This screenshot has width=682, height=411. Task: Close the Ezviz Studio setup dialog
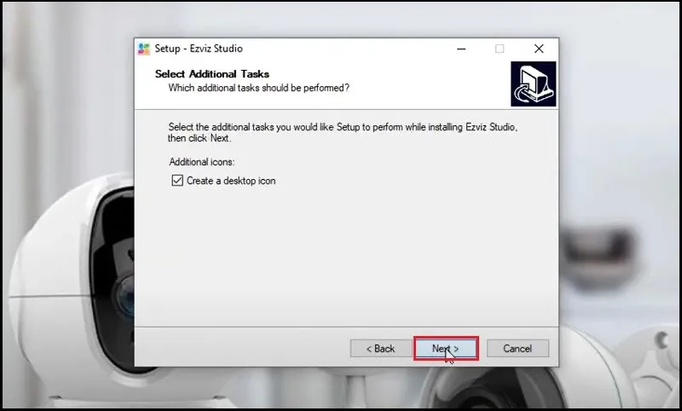539,49
